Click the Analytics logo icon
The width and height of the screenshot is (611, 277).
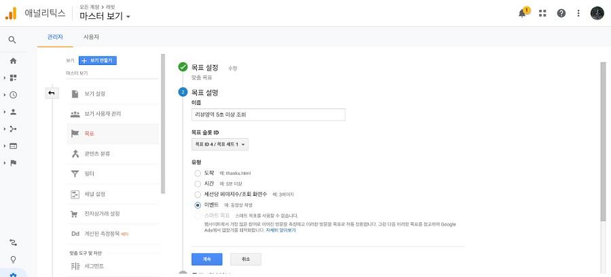coord(11,14)
